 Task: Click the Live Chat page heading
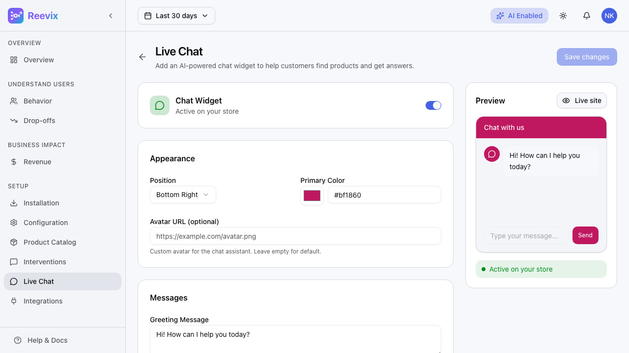[x=179, y=51]
